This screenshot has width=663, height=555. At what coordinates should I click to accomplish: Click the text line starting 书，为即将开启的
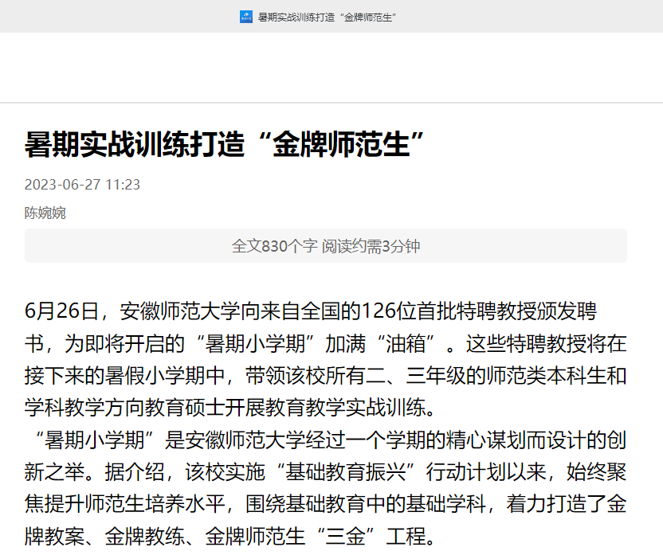click(x=326, y=343)
